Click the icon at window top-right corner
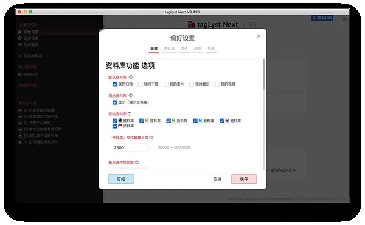 coord(344,19)
